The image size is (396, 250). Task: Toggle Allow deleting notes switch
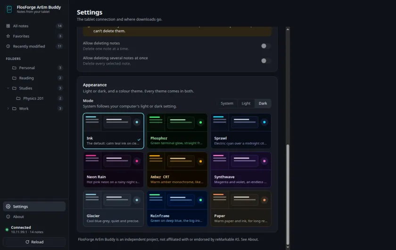coord(266,46)
